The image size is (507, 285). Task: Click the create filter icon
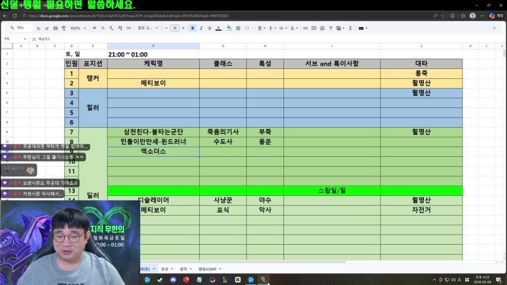pos(331,28)
